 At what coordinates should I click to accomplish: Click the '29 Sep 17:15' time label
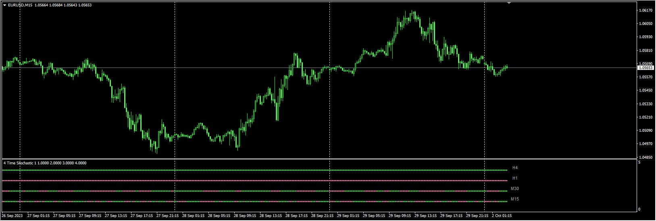click(451, 216)
